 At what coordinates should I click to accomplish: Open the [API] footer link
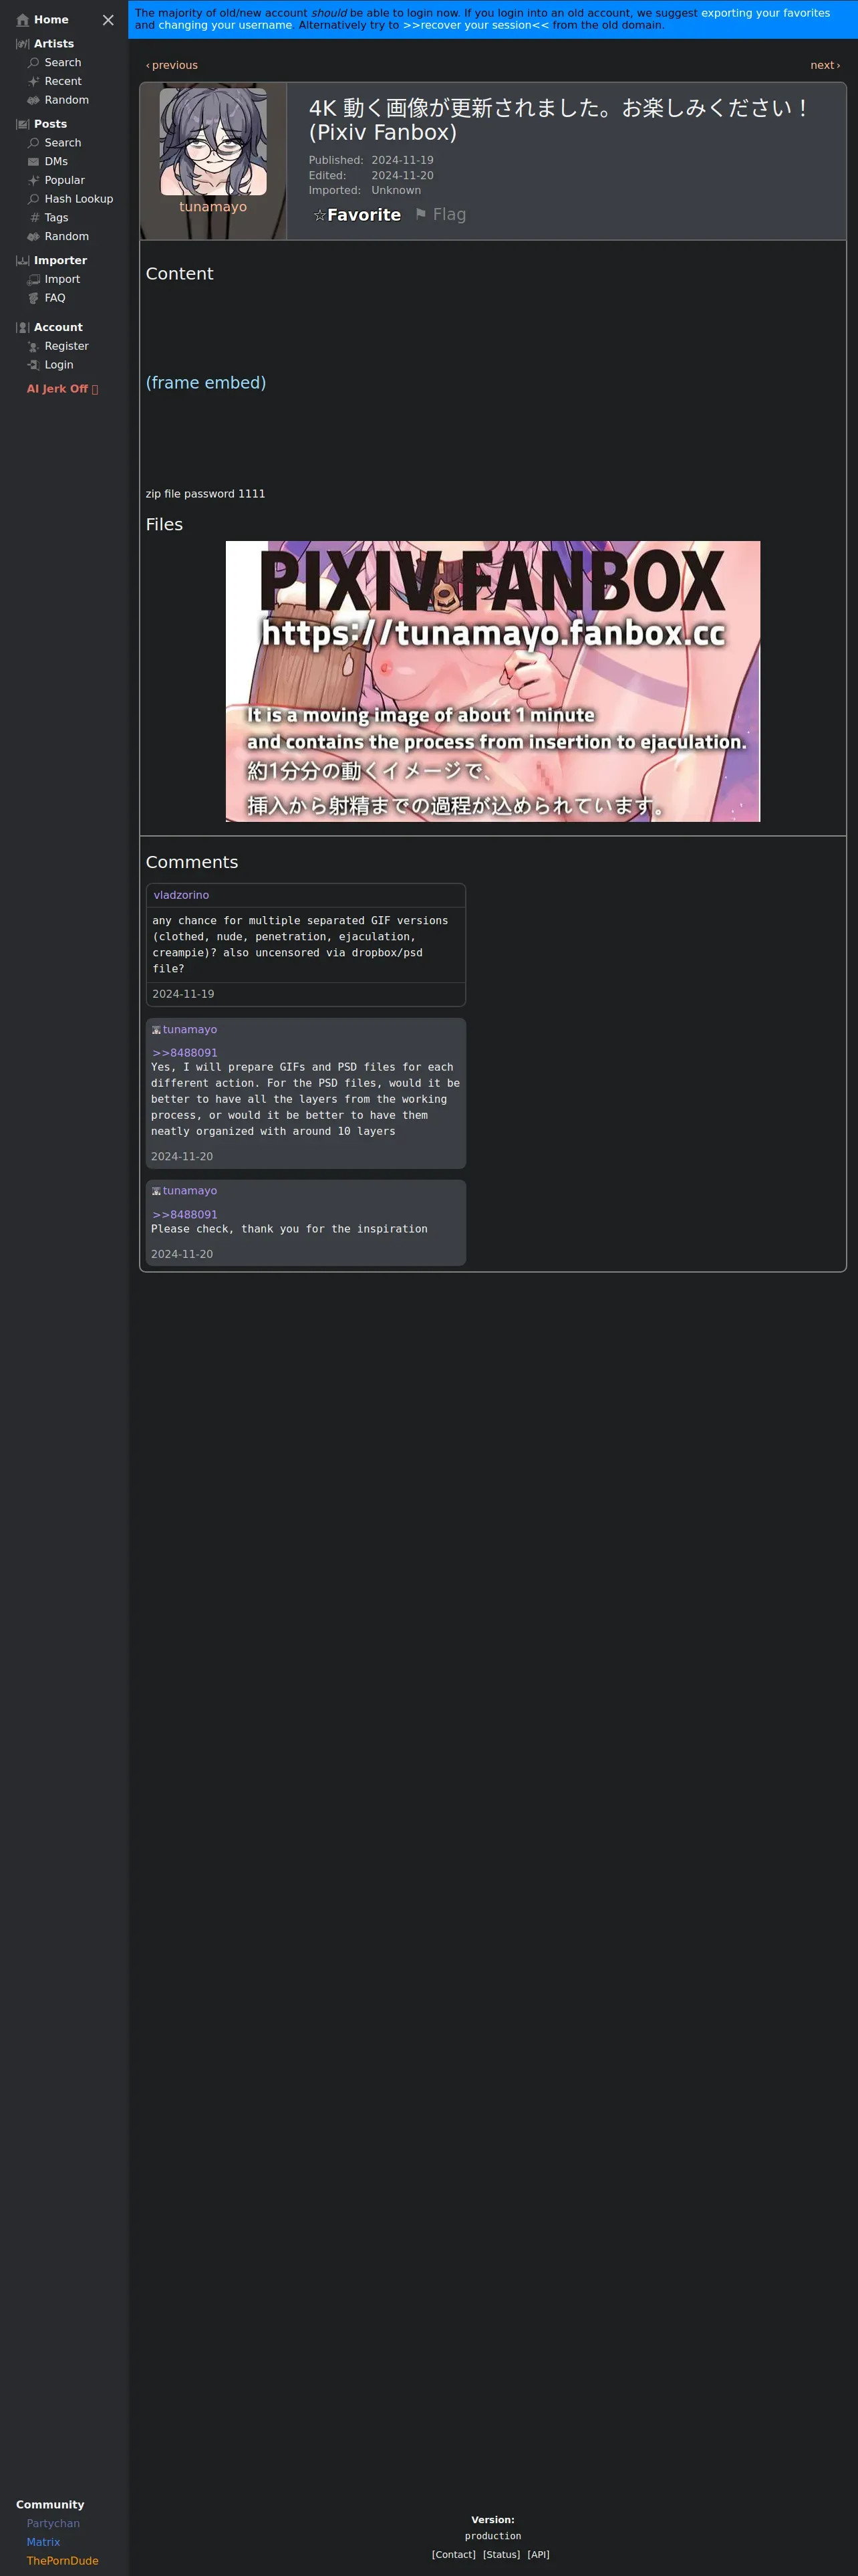pos(539,2555)
